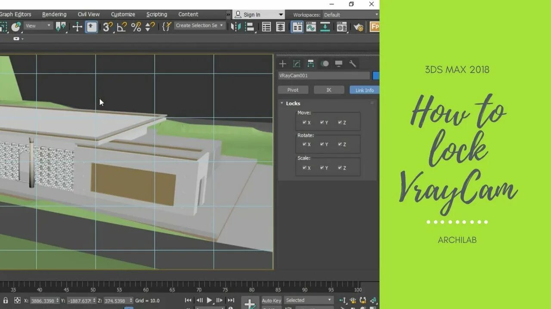
Task: Uncheck Scale X lock checkbox
Action: click(304, 167)
